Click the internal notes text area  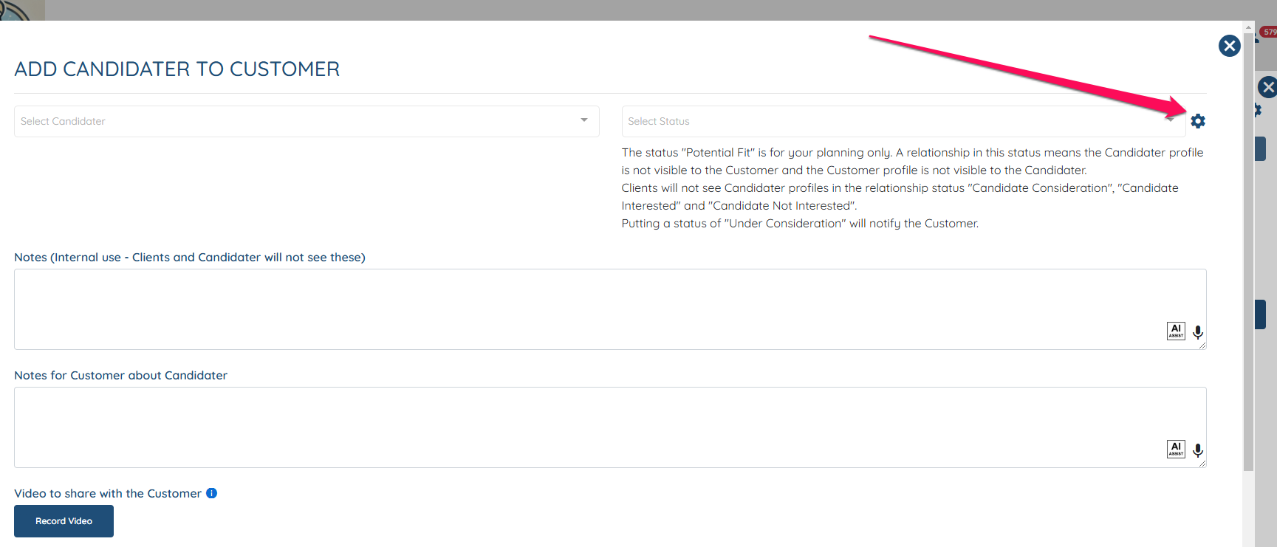610,309
